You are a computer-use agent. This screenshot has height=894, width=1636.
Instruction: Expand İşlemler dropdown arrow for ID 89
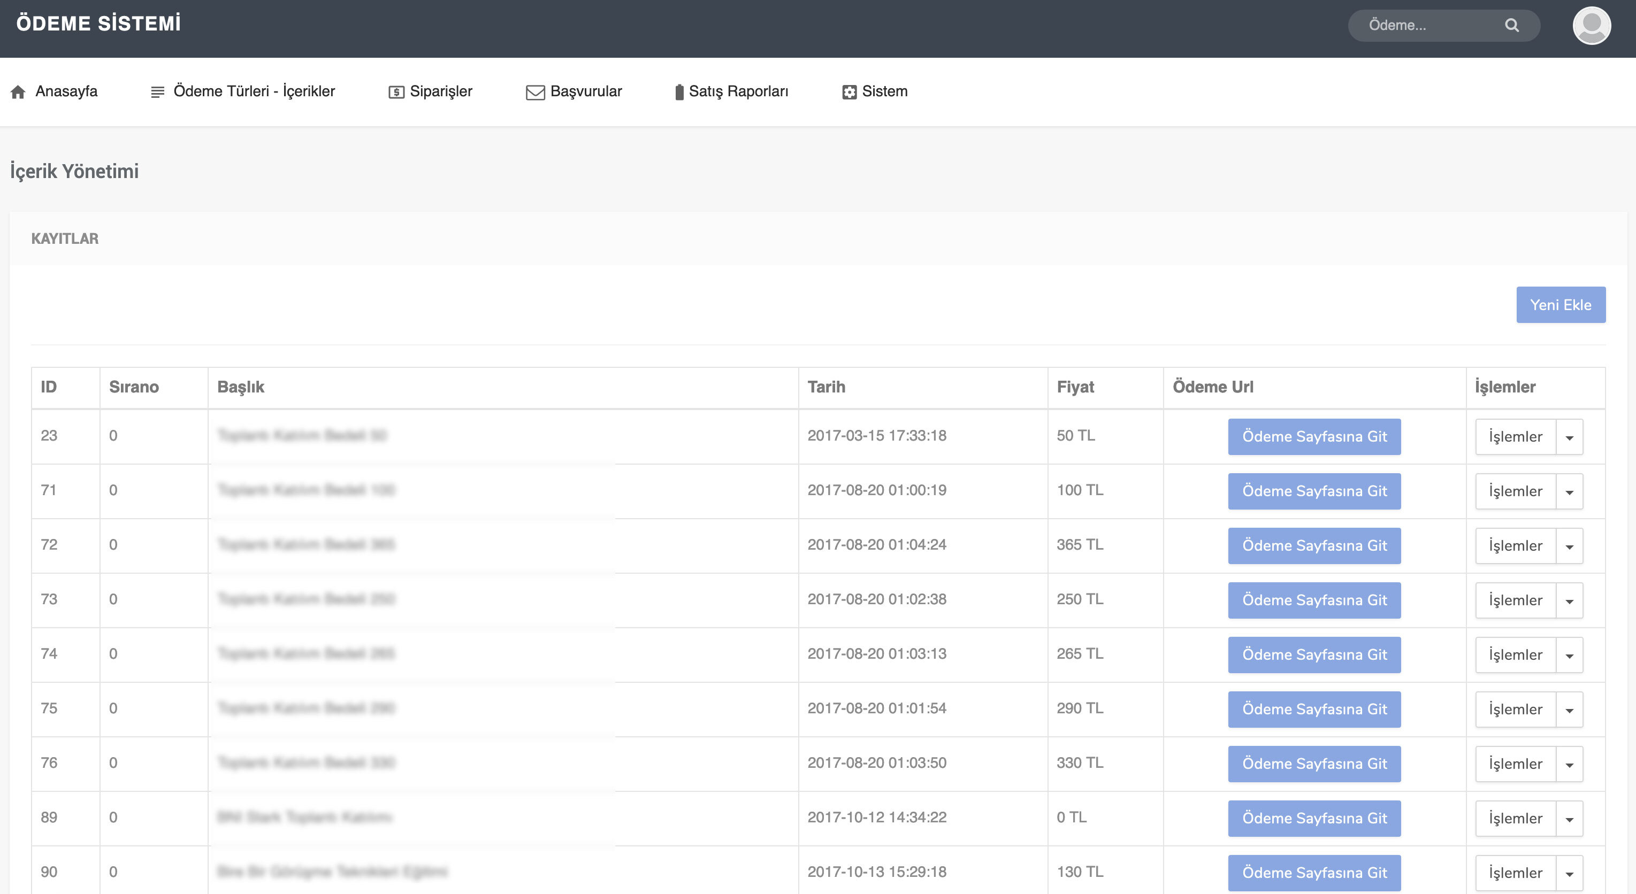point(1569,819)
